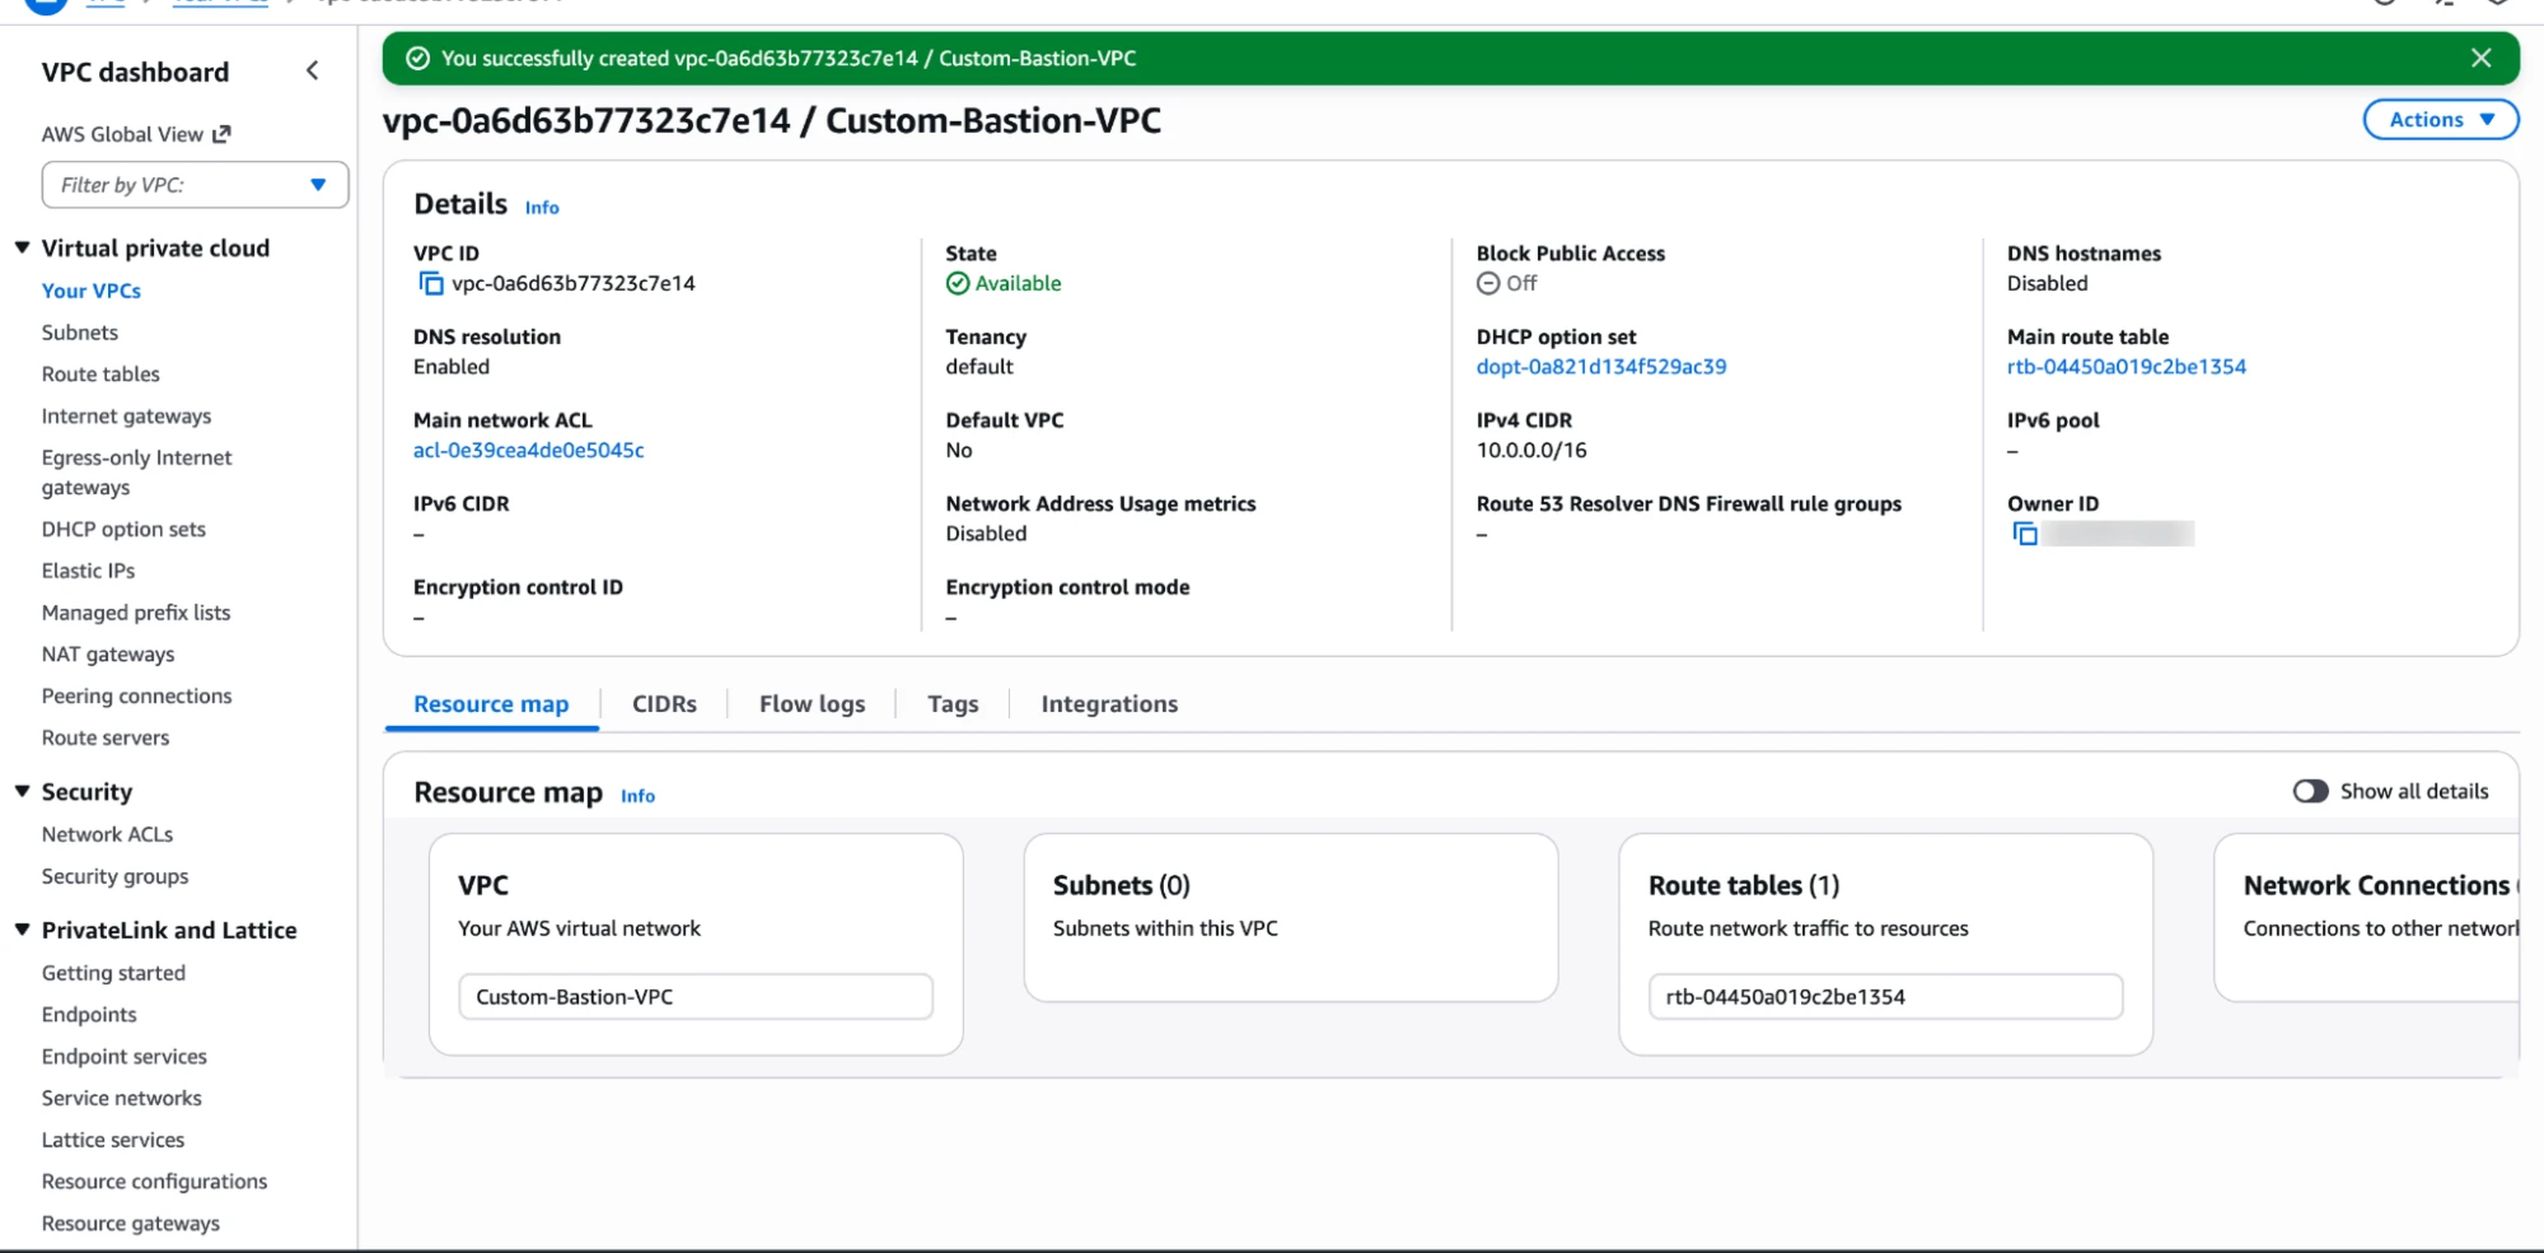
Task: Open Egress-only Internet gateways in sidebar
Action: point(136,472)
